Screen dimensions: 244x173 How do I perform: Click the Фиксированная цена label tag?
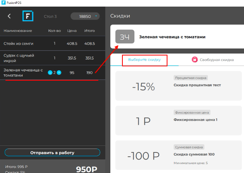click(192, 112)
